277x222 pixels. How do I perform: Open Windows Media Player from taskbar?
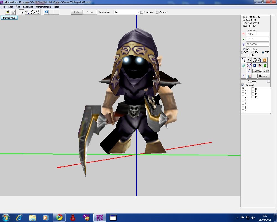tap(46, 218)
